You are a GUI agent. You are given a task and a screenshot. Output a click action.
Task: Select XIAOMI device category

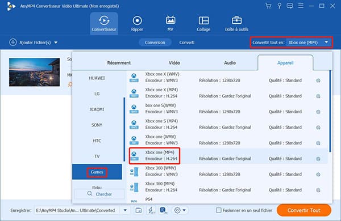97,109
